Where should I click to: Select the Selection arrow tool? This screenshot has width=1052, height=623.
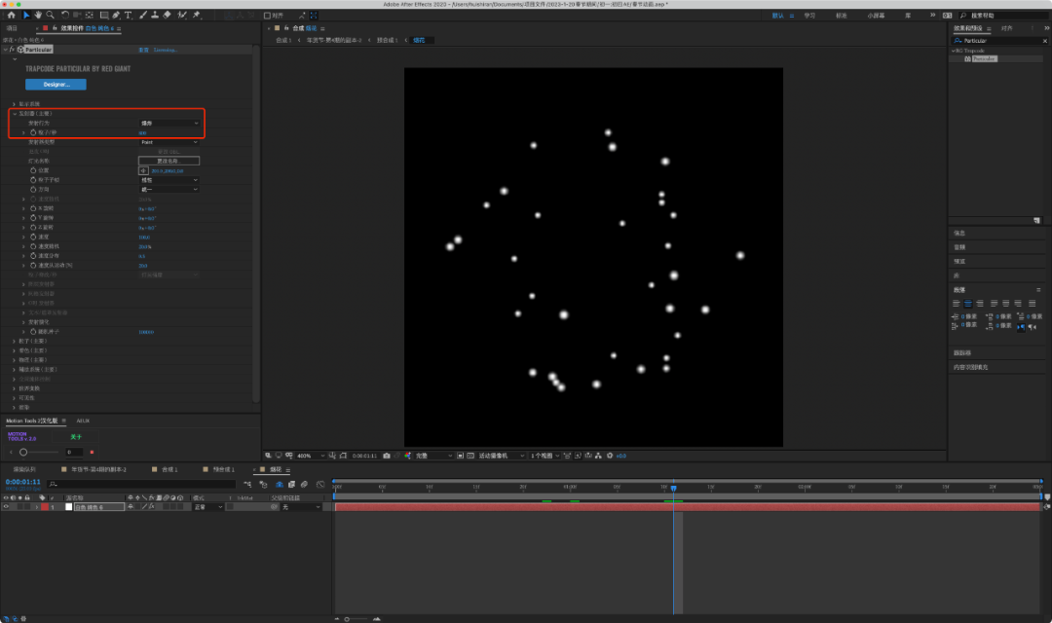(x=25, y=16)
